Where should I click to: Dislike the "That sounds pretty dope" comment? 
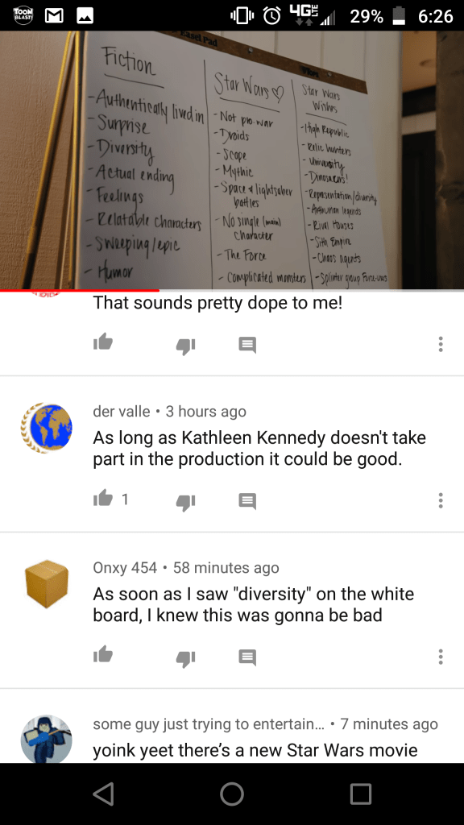(185, 345)
